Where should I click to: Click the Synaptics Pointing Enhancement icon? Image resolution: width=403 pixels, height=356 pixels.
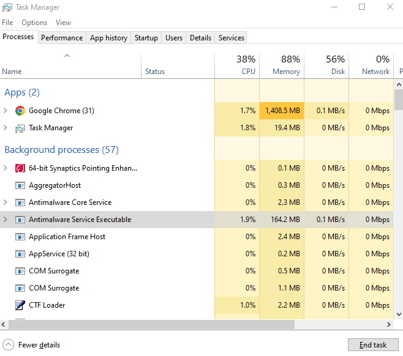coord(20,168)
